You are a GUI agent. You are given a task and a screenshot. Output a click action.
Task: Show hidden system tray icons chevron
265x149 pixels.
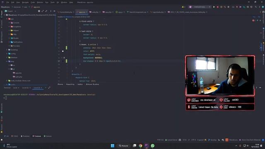(x=236, y=146)
